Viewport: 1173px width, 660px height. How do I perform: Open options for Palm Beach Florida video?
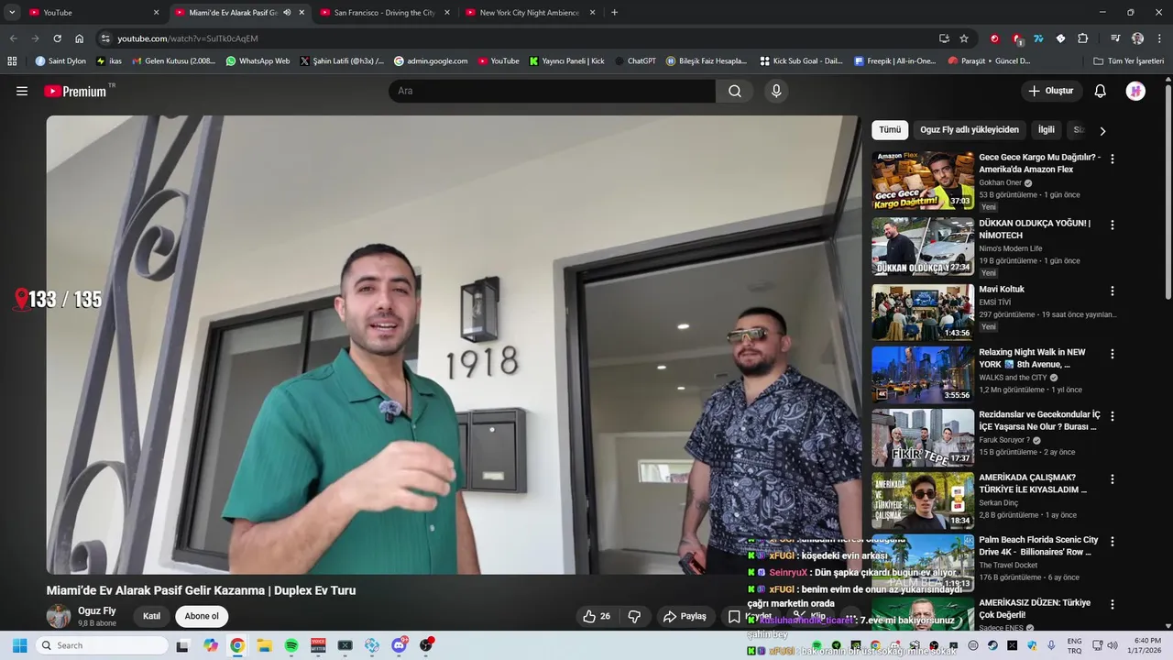click(1113, 542)
